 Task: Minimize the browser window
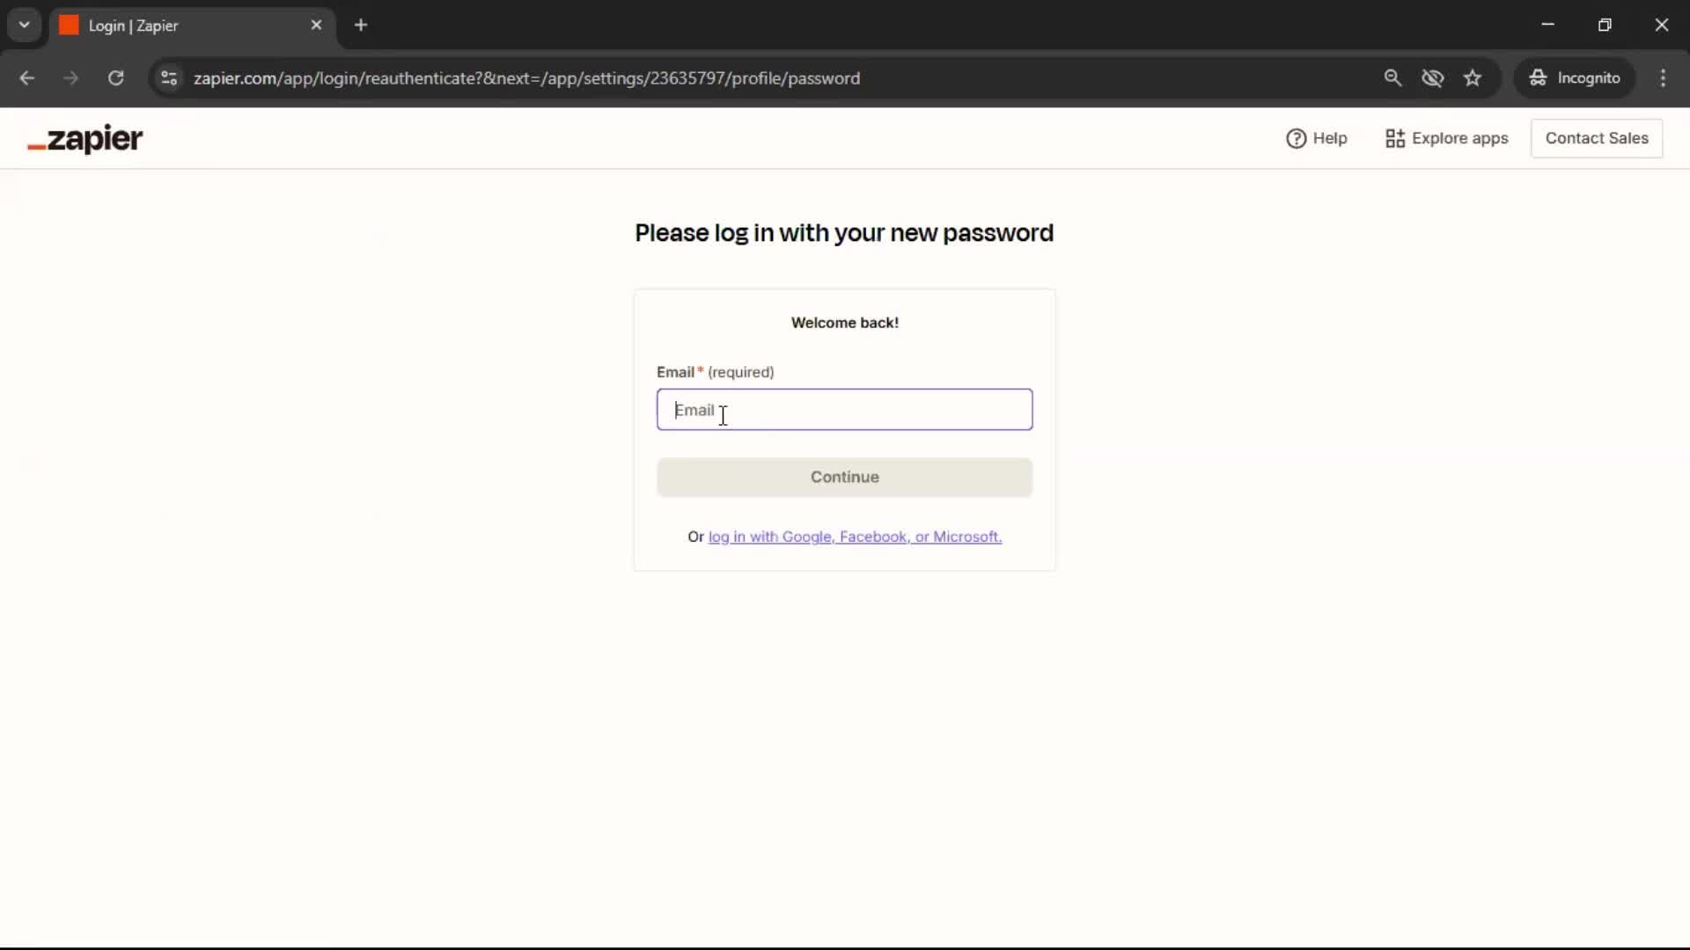click(1547, 25)
